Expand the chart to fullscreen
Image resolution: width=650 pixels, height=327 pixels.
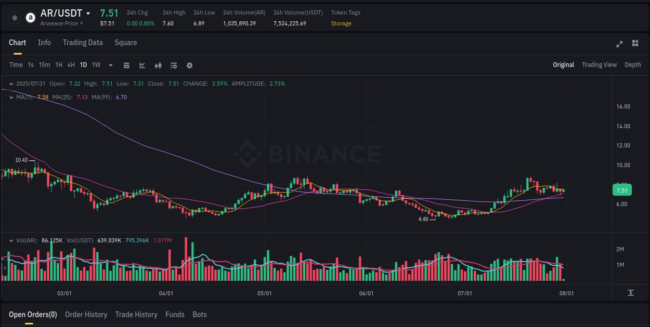pyautogui.click(x=619, y=45)
